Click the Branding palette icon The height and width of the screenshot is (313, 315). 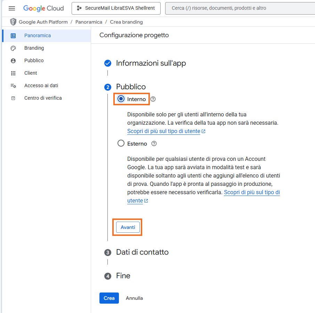coord(13,48)
